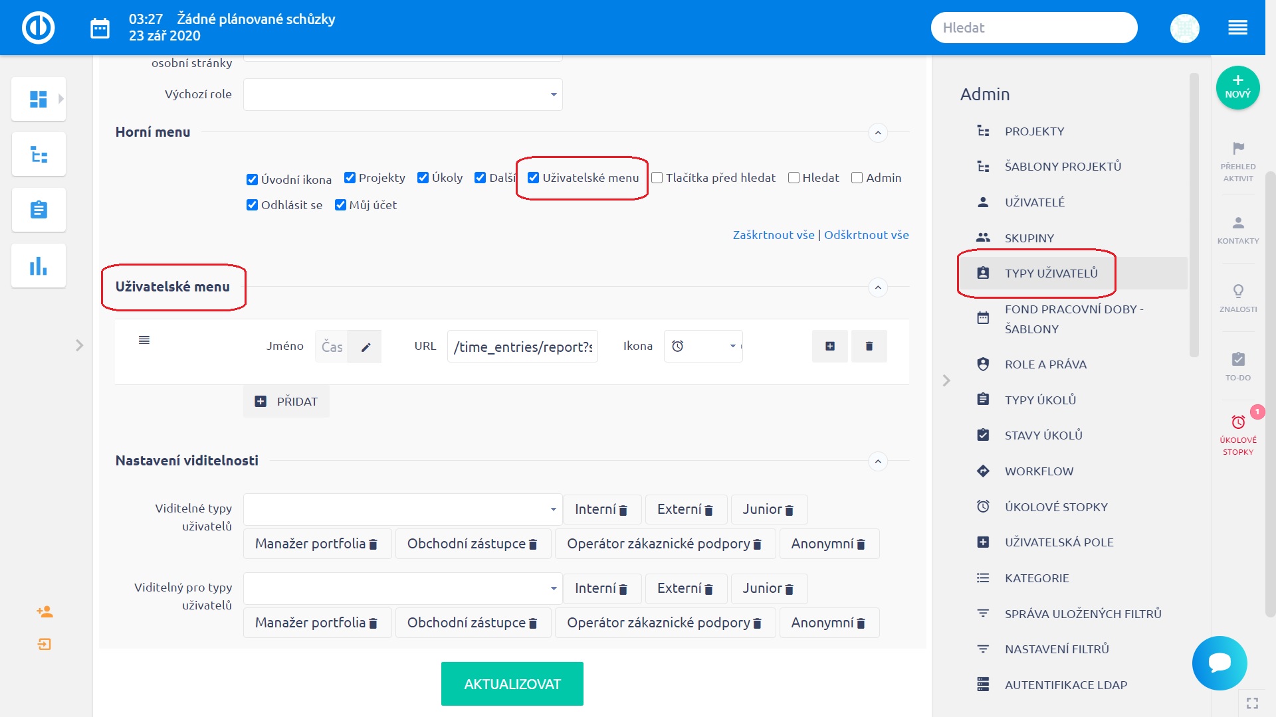Remove Junior from Viditelné typy uživatelů
This screenshot has width=1276, height=717.
[x=790, y=511]
